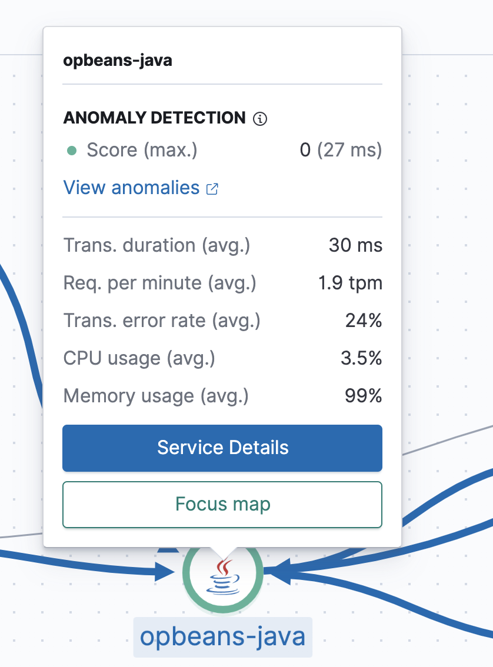Screen dimensions: 493x667
Task: Open Service Details for opbeans-java
Action: coord(222,448)
